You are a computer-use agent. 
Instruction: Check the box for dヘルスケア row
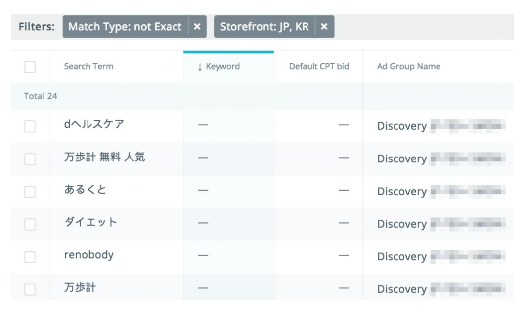[30, 126]
